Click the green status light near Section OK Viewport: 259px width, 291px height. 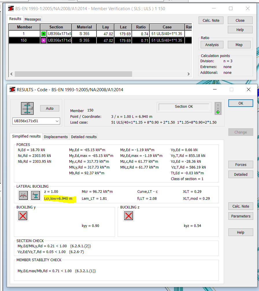point(218,112)
